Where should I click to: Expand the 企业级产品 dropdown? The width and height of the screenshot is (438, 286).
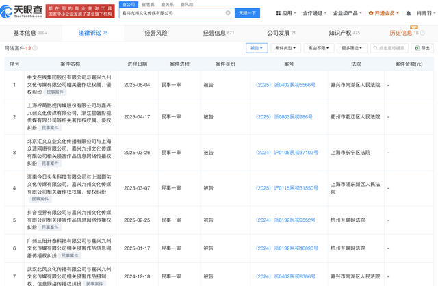pos(347,13)
